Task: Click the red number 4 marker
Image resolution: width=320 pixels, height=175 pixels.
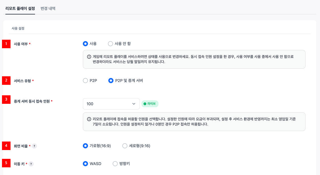Action: [6, 146]
